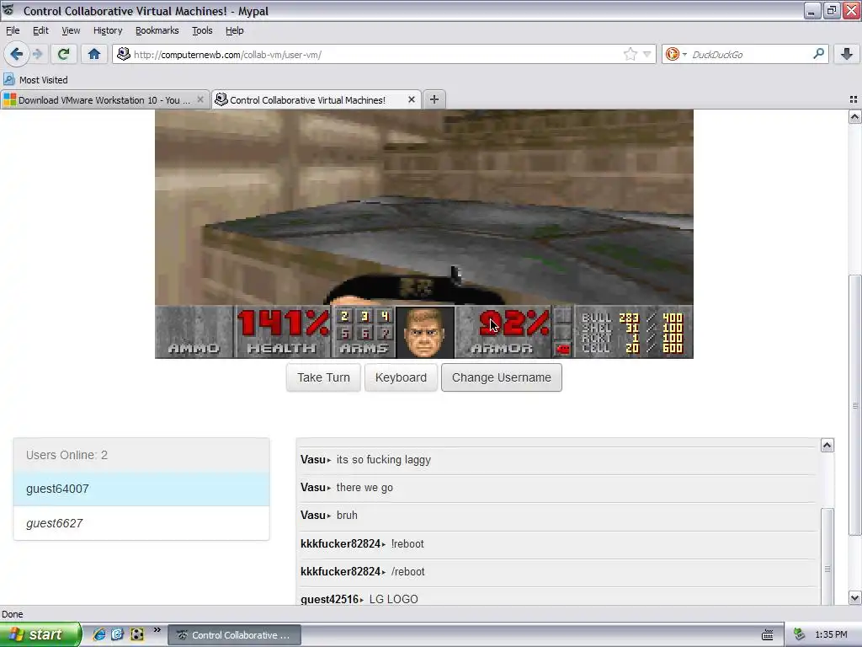This screenshot has height=647, width=862.
Task: Open the Windows Start menu
Action: 40,634
